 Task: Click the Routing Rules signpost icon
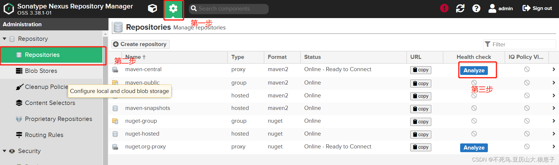tap(19, 135)
